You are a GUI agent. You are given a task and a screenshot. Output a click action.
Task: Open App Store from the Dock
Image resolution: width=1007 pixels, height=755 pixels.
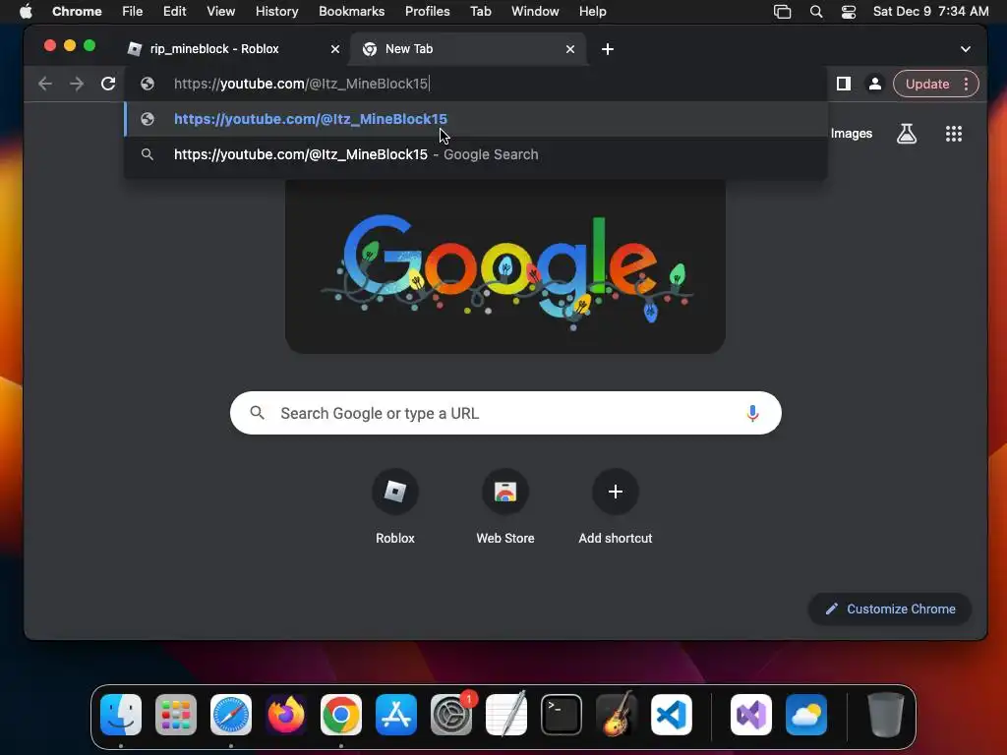point(396,715)
